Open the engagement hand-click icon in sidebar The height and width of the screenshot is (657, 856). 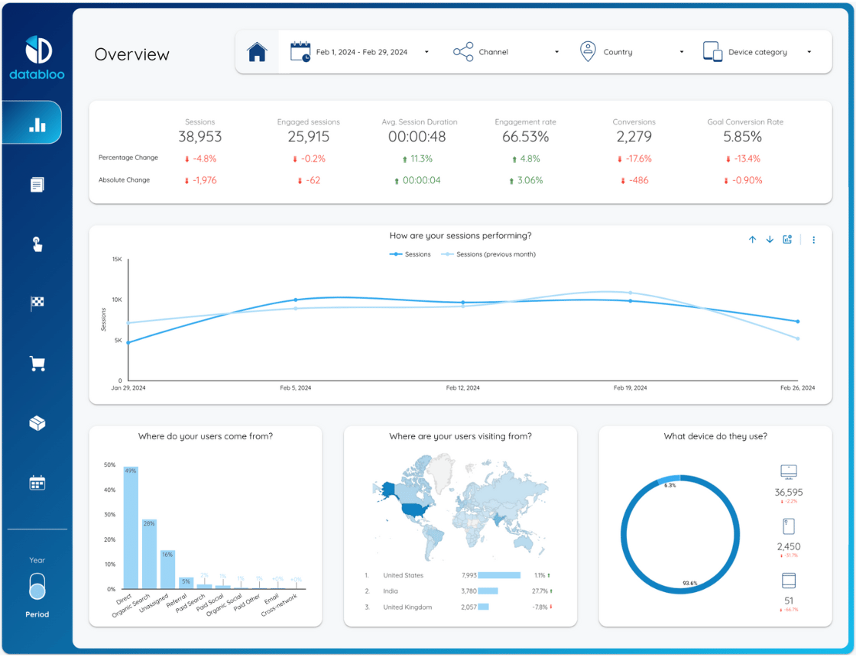[x=37, y=243]
